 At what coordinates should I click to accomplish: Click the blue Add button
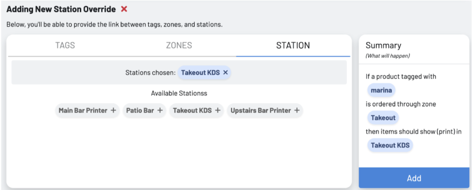coord(414,178)
